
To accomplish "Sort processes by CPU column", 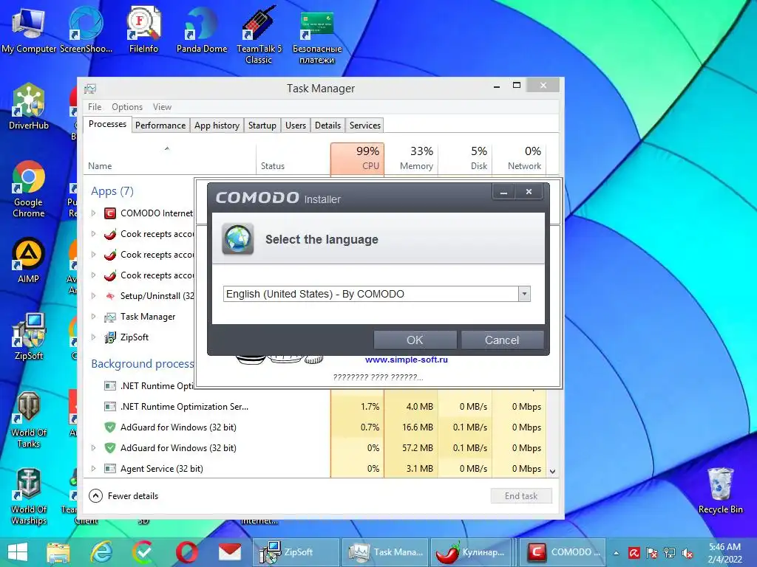I will point(357,159).
